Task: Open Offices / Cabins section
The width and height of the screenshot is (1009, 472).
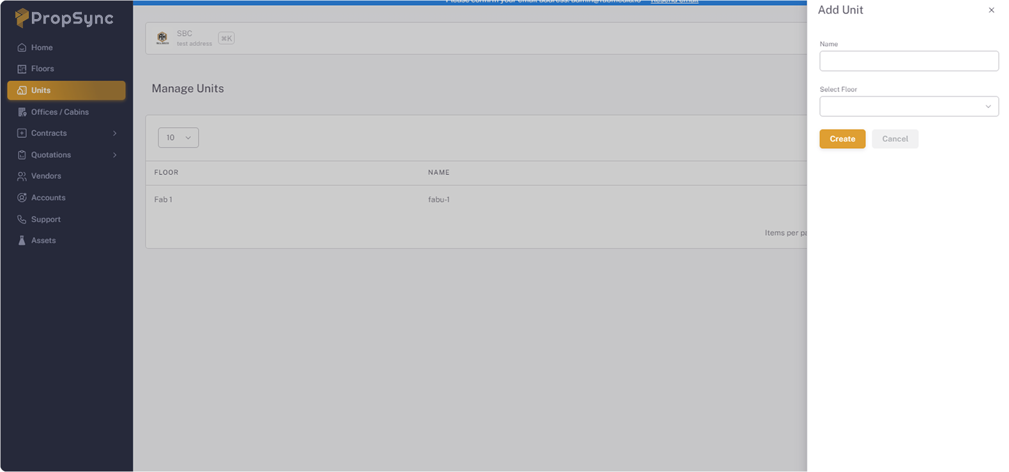Action: (66, 112)
